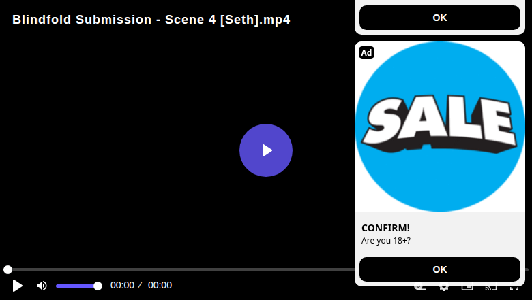Click the CONFIRM! ad heading

385,228
